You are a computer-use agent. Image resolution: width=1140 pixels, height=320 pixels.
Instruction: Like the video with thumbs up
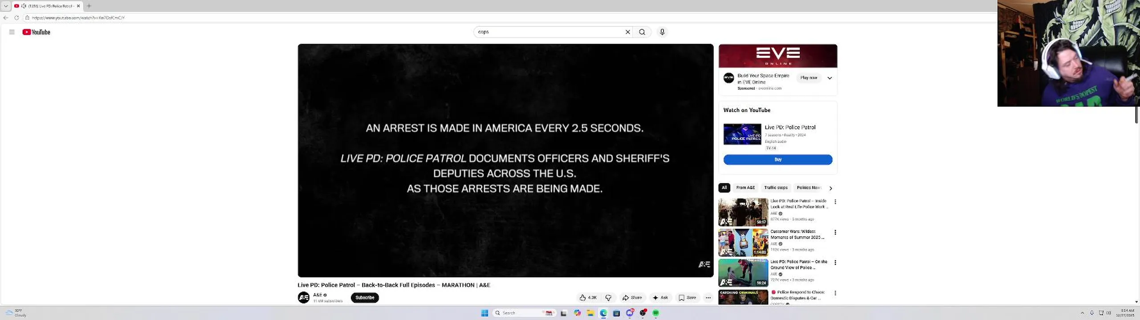(x=588, y=298)
